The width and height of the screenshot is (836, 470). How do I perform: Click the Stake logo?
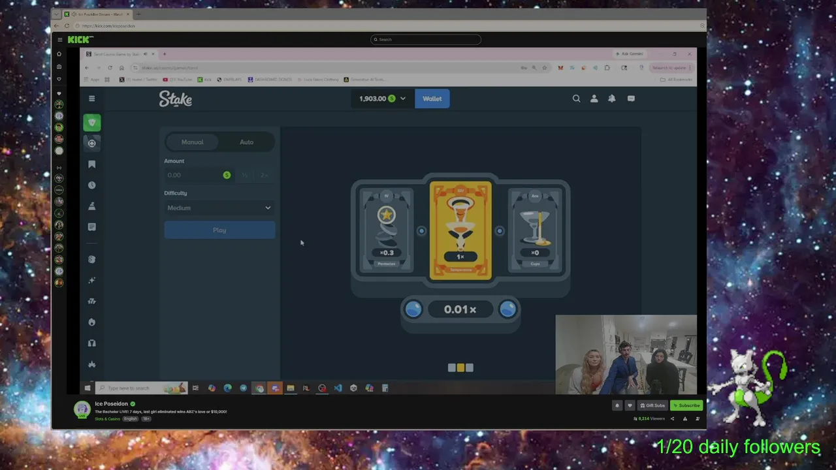point(175,99)
